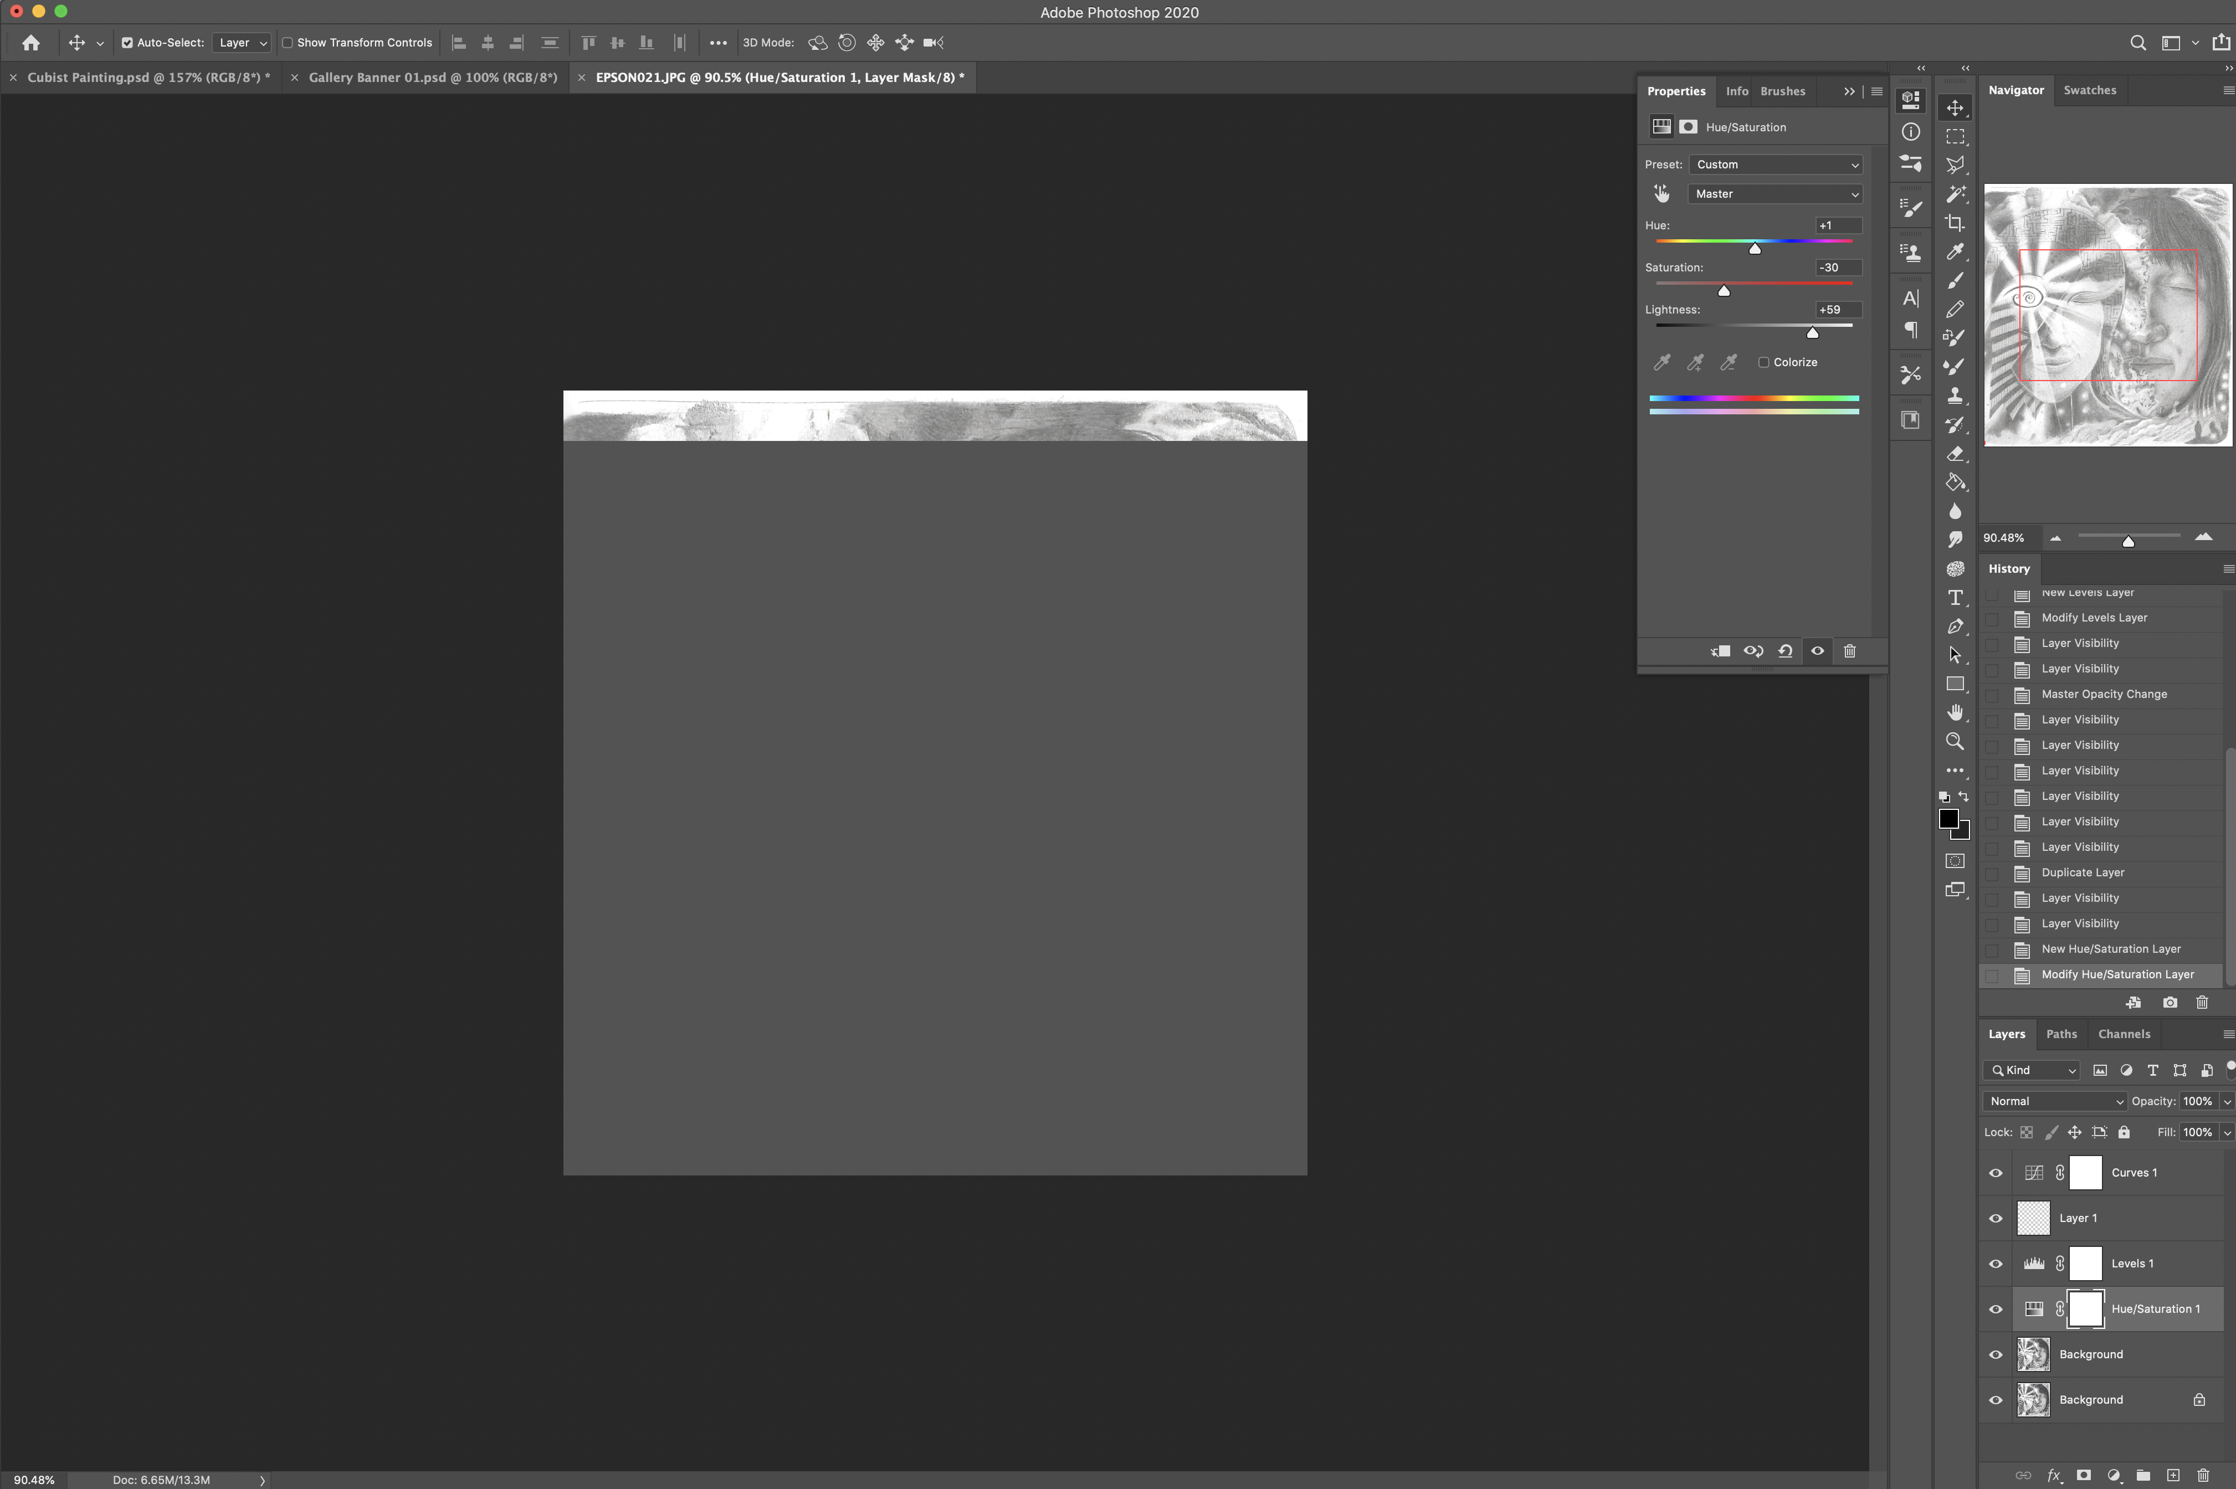The image size is (2236, 1489).
Task: Click the Rectangular Marquee tool
Action: pyautogui.click(x=1954, y=137)
